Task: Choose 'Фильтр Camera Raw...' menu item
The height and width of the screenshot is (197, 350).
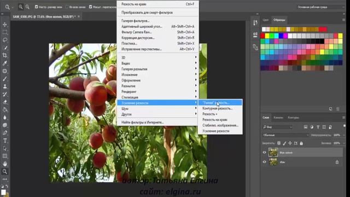Action: (x=157, y=32)
